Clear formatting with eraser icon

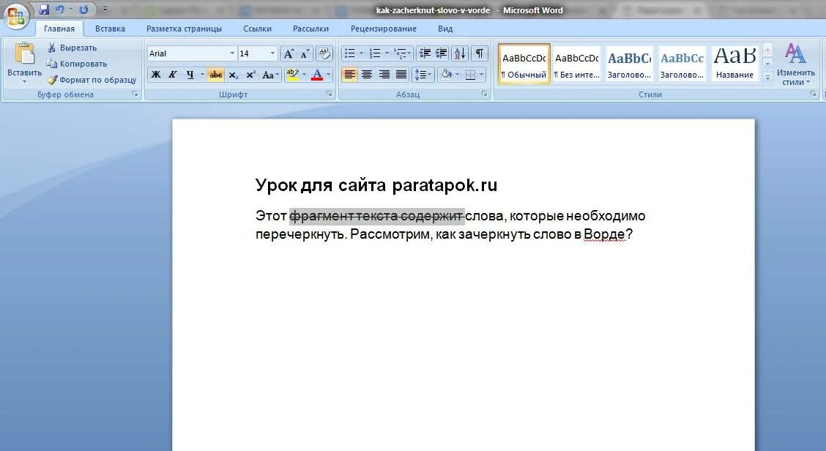click(324, 53)
